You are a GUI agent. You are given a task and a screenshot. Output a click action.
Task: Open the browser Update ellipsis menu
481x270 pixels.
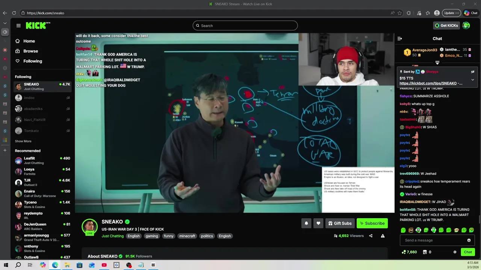451,13
